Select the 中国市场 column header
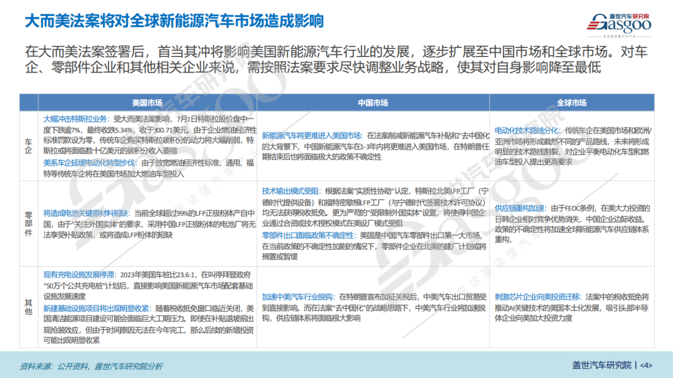Image resolution: width=673 pixels, height=378 pixels. click(373, 103)
